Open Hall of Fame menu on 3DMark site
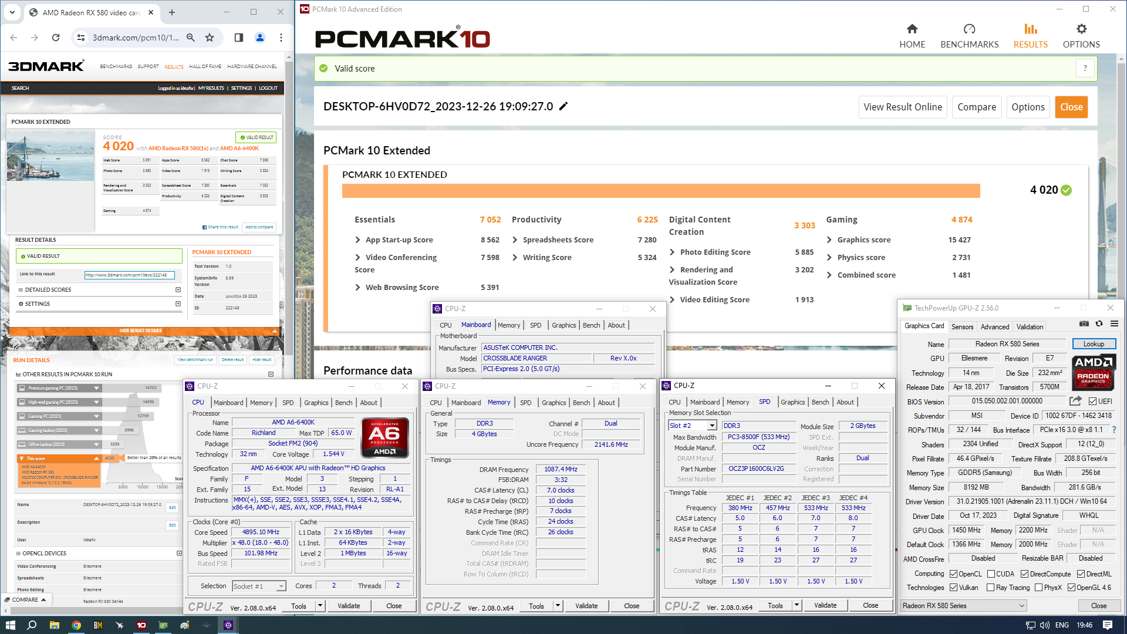The image size is (1127, 634). coord(205,66)
